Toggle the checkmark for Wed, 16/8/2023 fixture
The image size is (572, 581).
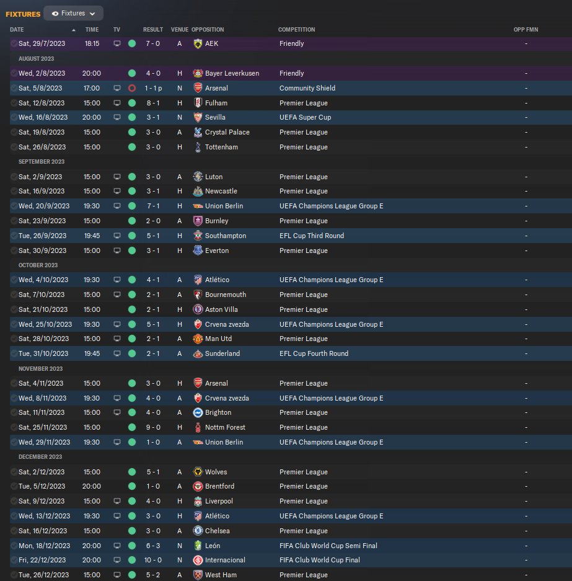tap(14, 117)
